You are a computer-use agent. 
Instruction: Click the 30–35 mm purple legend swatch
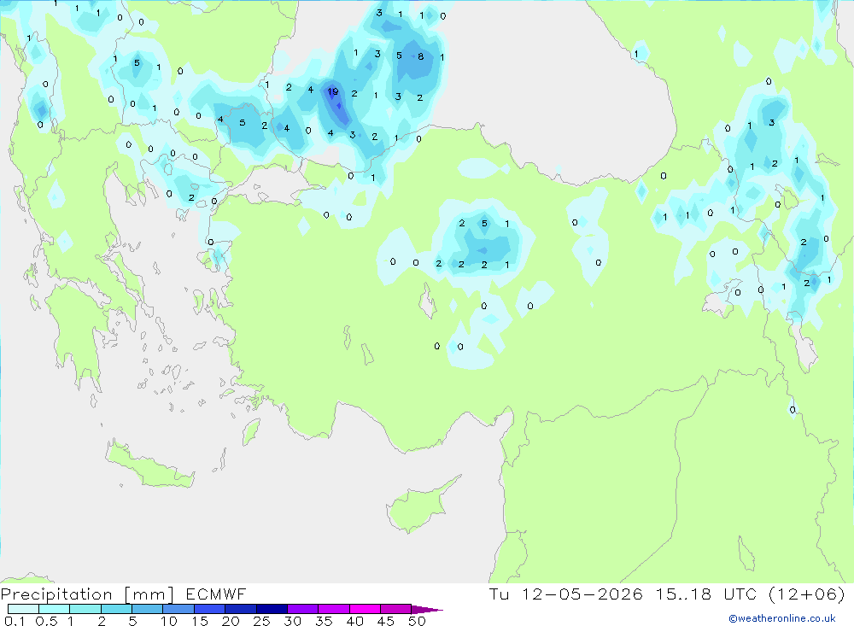(x=303, y=609)
